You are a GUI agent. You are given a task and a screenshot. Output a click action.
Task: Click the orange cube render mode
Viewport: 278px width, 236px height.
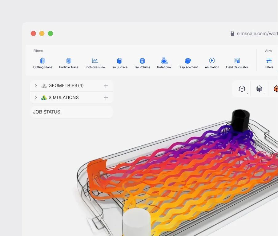pyautogui.click(x=276, y=88)
